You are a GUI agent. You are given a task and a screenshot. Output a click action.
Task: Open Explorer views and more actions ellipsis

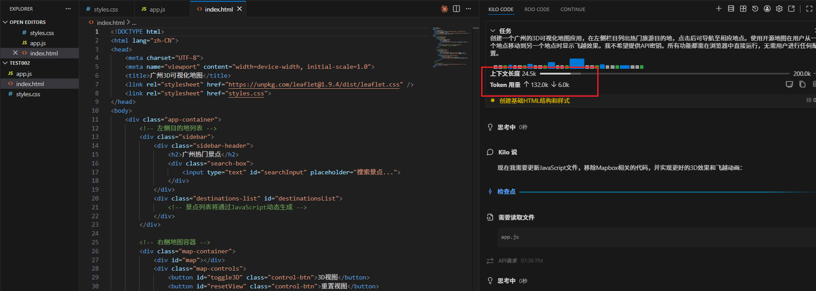point(68,9)
